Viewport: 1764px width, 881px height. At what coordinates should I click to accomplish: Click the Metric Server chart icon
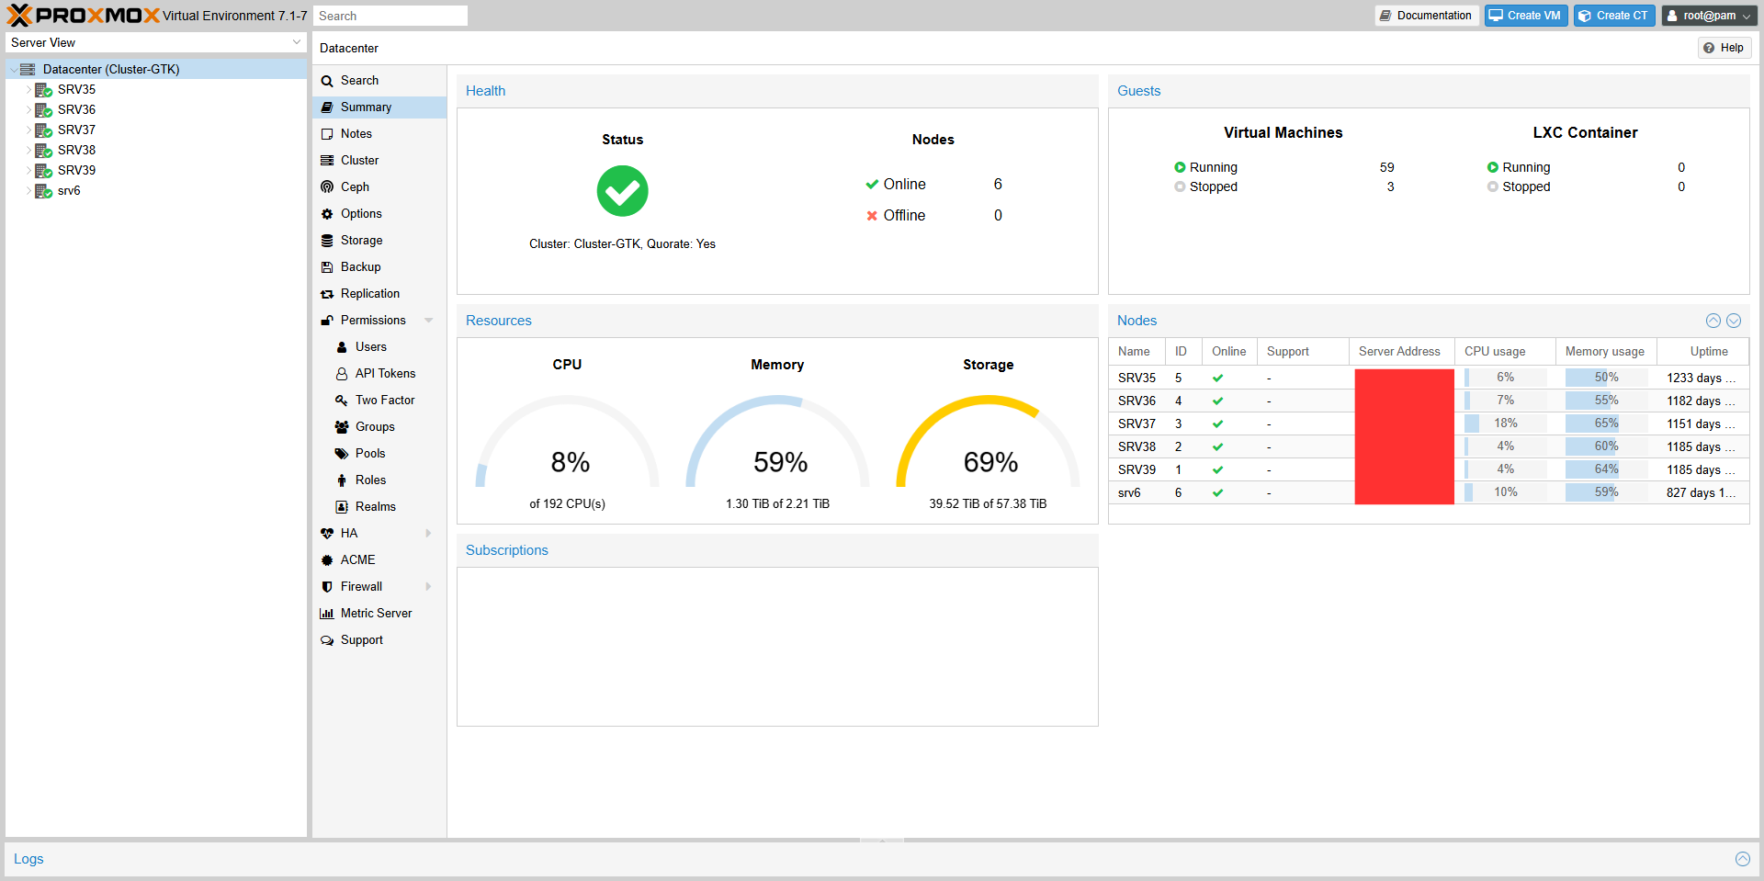click(327, 614)
